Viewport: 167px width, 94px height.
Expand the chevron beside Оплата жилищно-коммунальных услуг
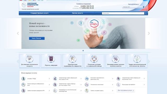click(x=49, y=85)
